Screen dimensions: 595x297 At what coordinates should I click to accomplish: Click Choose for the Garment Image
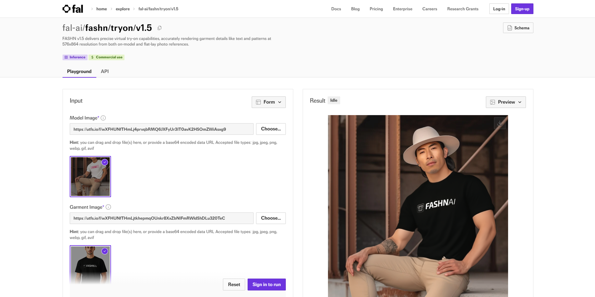tap(271, 218)
